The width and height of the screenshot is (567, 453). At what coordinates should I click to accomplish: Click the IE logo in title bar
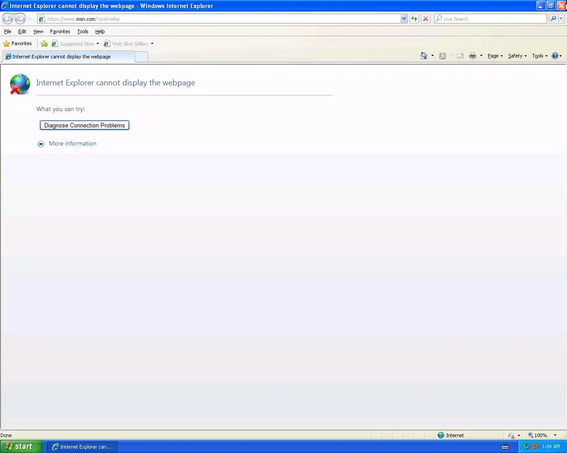point(4,6)
